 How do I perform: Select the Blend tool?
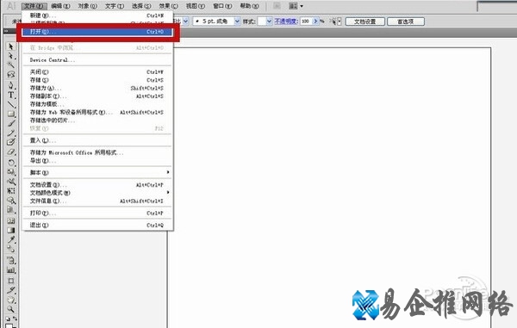11,249
